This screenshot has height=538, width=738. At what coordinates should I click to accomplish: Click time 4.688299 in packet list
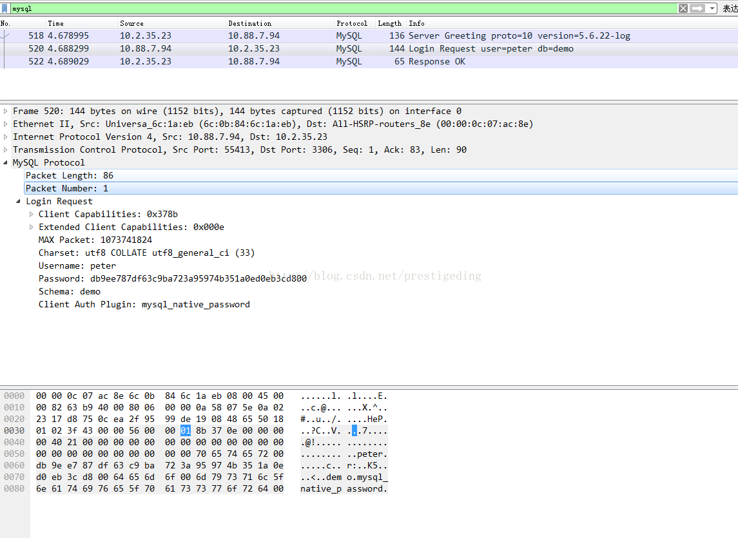[x=68, y=48]
